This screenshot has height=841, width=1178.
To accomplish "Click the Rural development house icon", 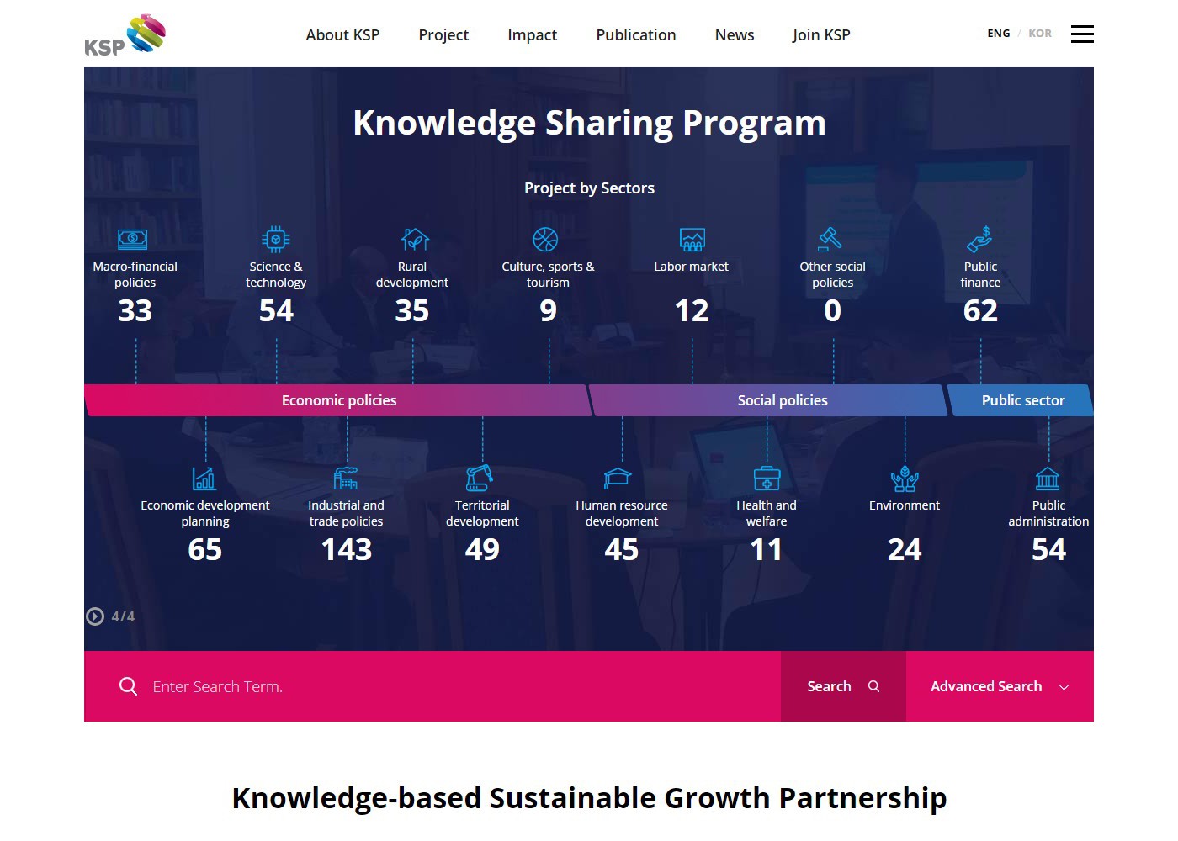I will 415,240.
